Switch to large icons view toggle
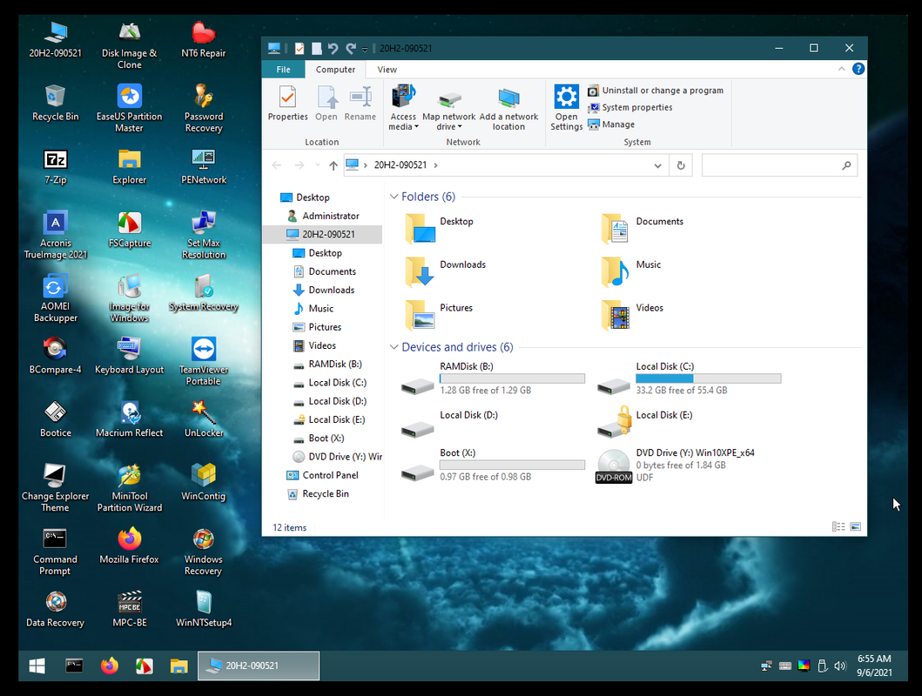This screenshot has height=696, width=922. coord(856,527)
